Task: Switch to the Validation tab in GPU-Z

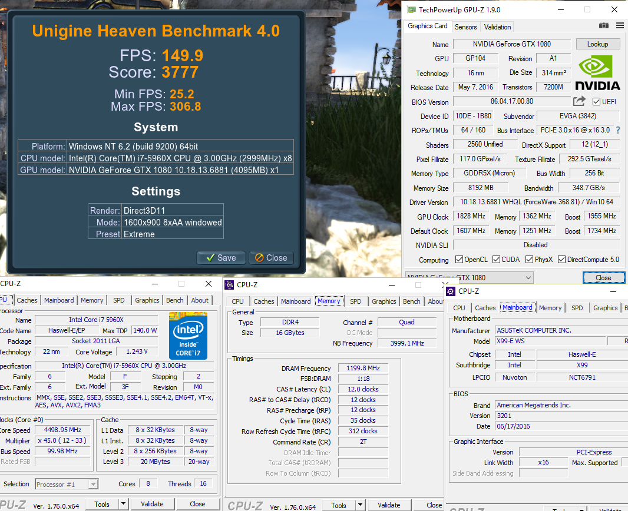Action: pyautogui.click(x=497, y=27)
